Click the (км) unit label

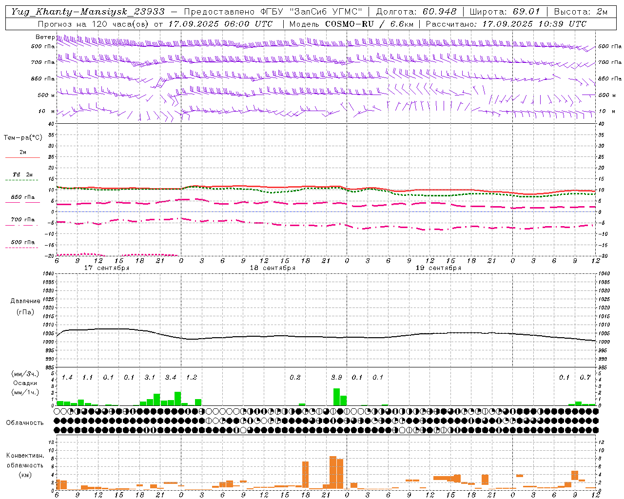(x=25, y=475)
